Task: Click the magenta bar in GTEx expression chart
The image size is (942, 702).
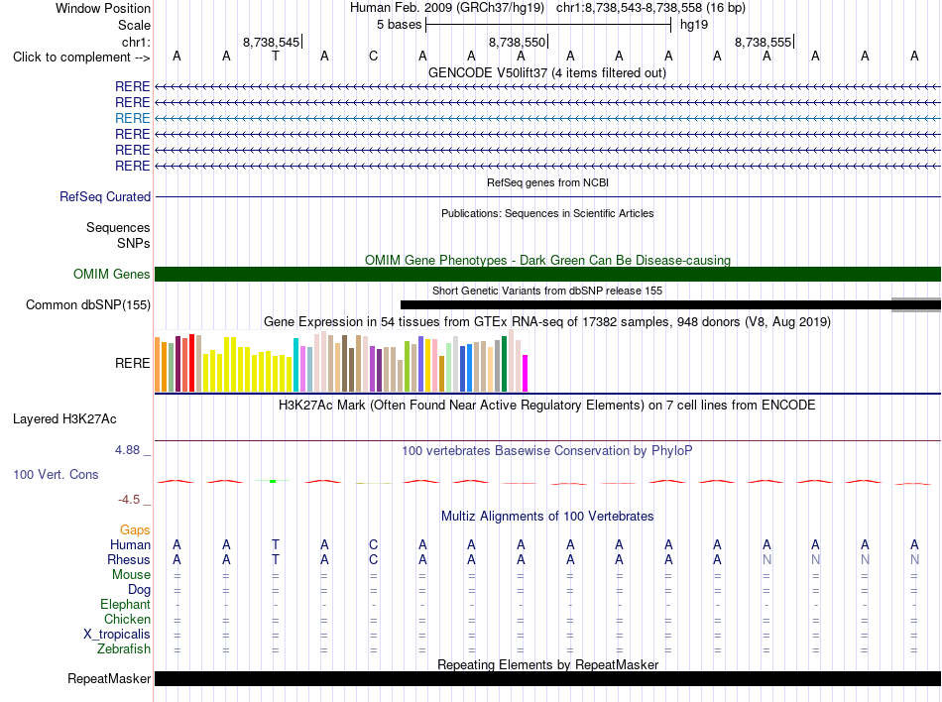Action: point(526,374)
